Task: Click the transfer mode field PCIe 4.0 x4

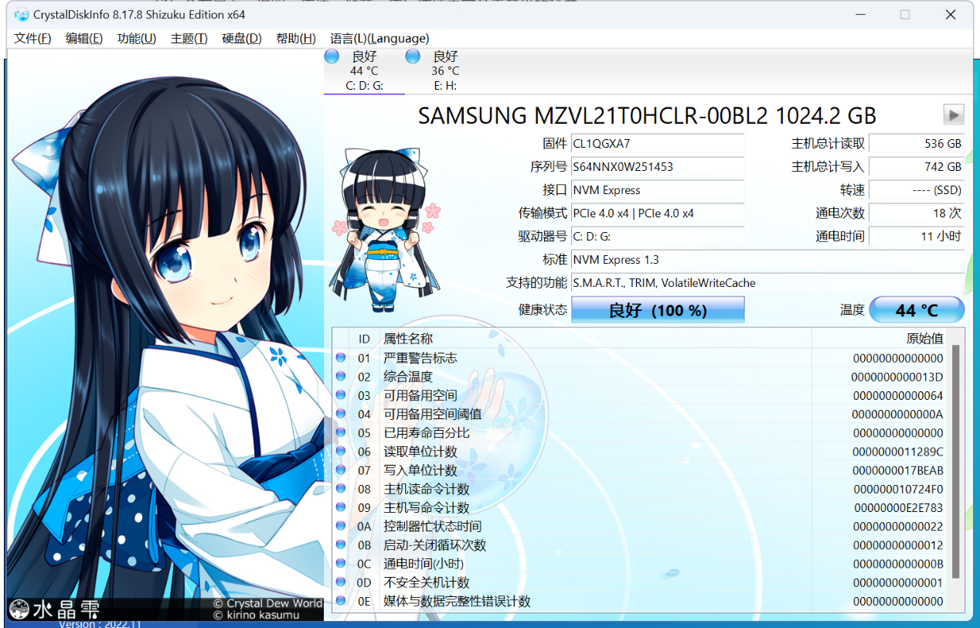Action: 658,213
